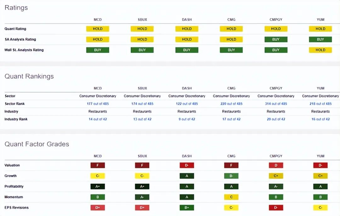The height and width of the screenshot is (216, 340).
Task: Click MCD Momentum grade B
Action: pos(98,197)
